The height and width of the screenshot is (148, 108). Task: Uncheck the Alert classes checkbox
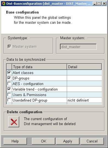9,73
